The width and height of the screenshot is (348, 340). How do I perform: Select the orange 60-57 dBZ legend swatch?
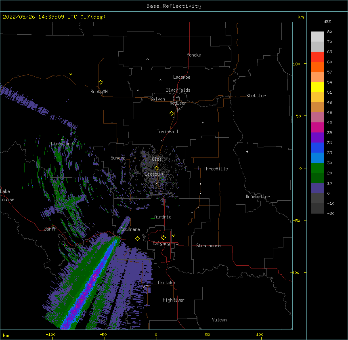point(317,67)
